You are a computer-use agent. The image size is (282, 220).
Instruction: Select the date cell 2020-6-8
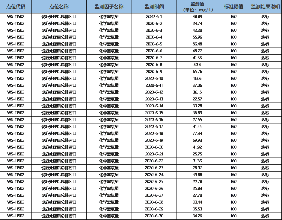154,65
